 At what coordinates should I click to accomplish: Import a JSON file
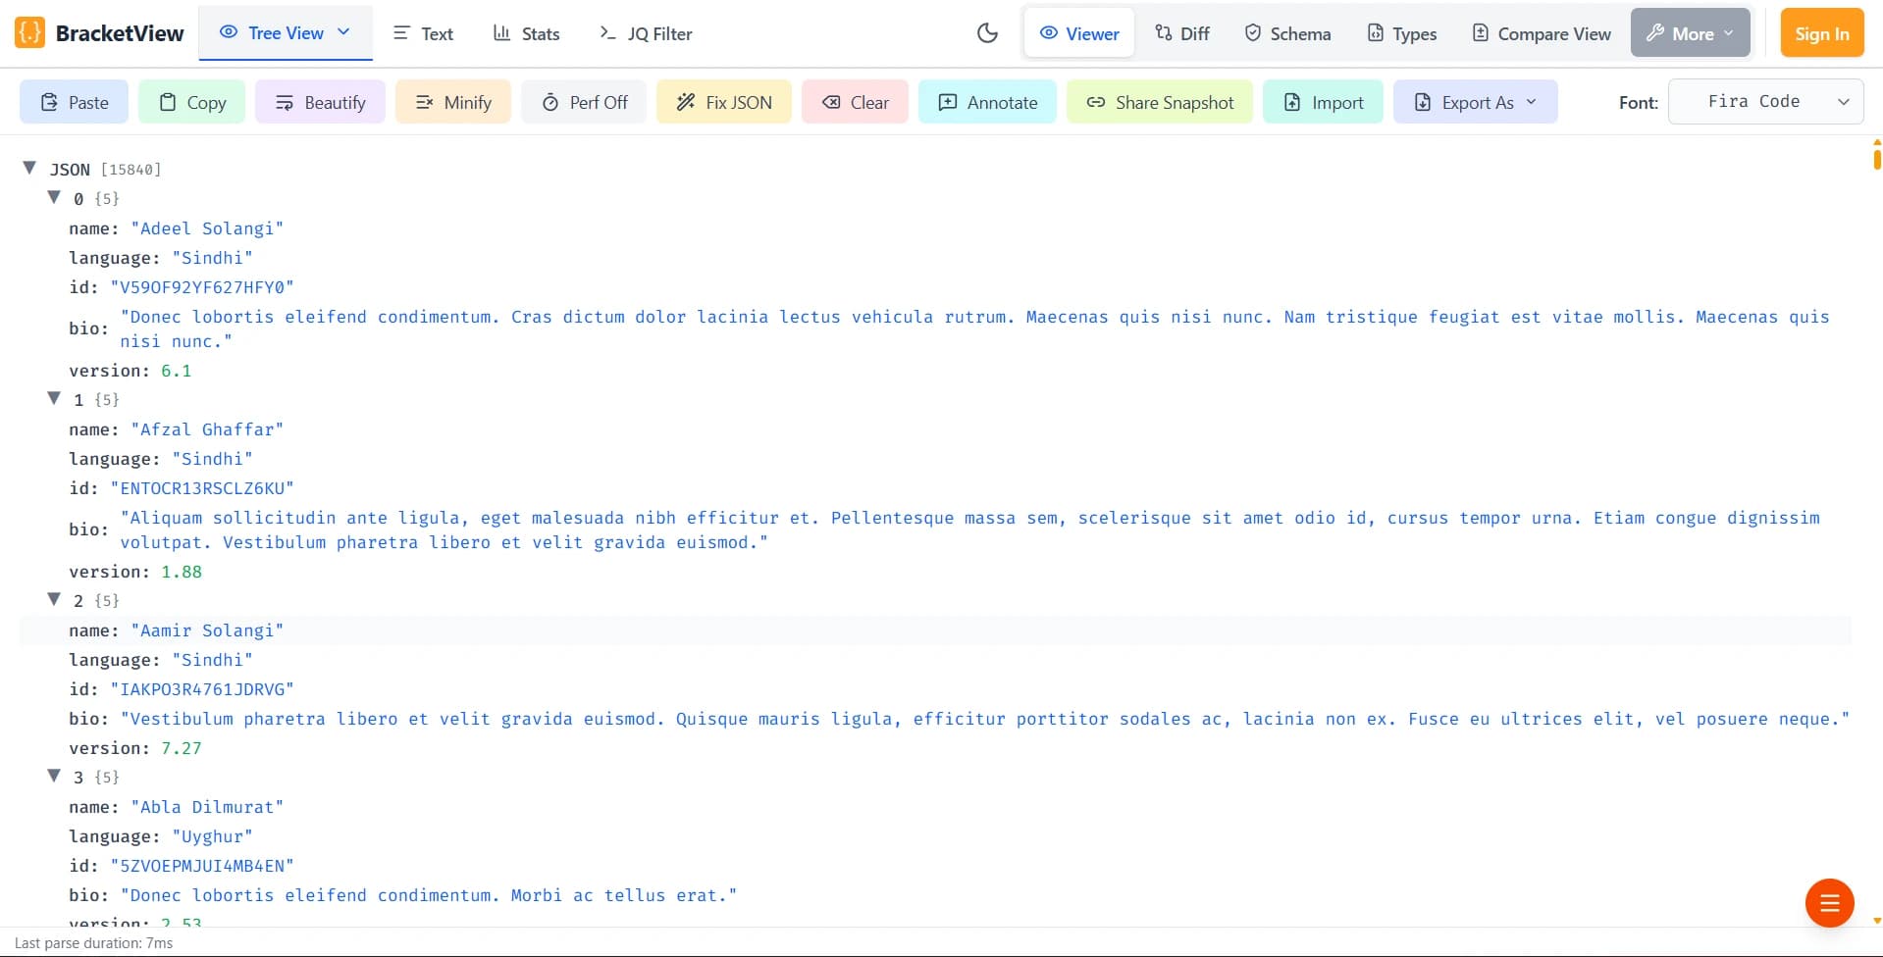tap(1324, 102)
